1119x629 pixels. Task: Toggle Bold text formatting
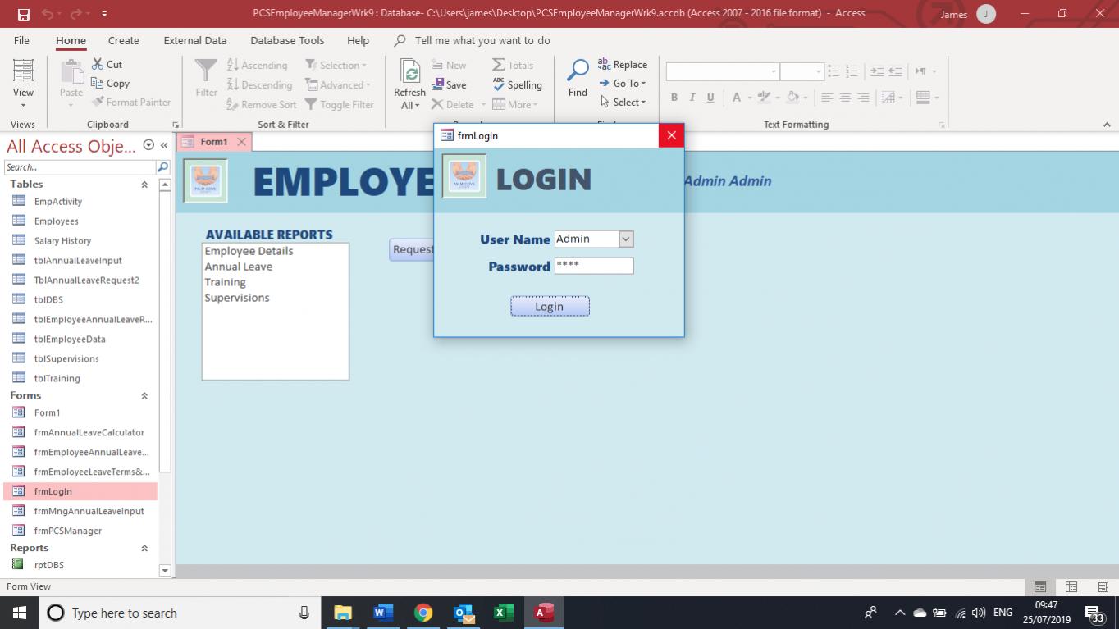click(x=674, y=98)
